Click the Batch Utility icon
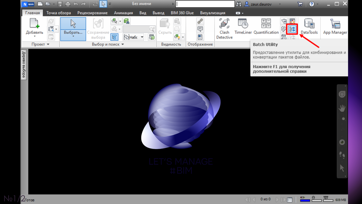This screenshot has height=204, width=362. (x=292, y=29)
